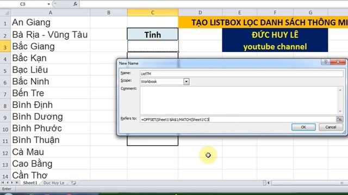This screenshot has height=195, width=348.
Task: Select row 3 header
Action: click(x=5, y=46)
